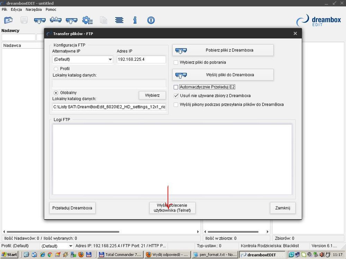Click the circular power toolbar icon
Screen dimensions: 346x259
[151, 20]
